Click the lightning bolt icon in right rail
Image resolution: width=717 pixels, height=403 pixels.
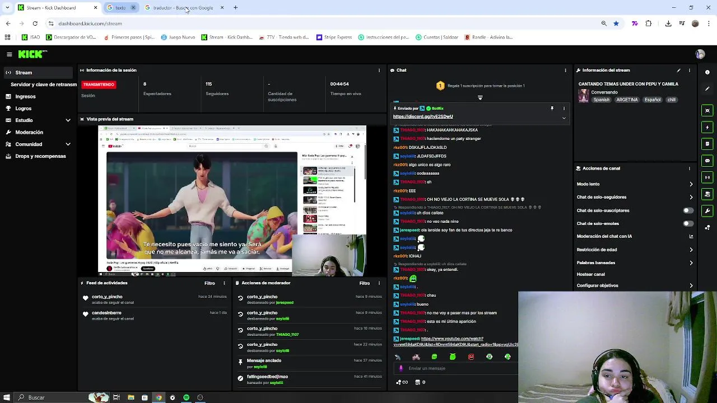707,127
